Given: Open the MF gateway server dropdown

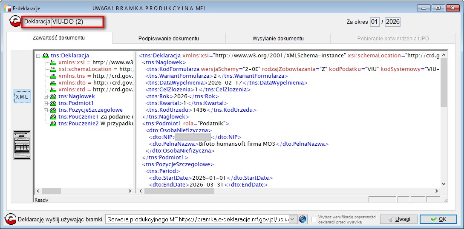Looking at the screenshot, I should 292,219.
